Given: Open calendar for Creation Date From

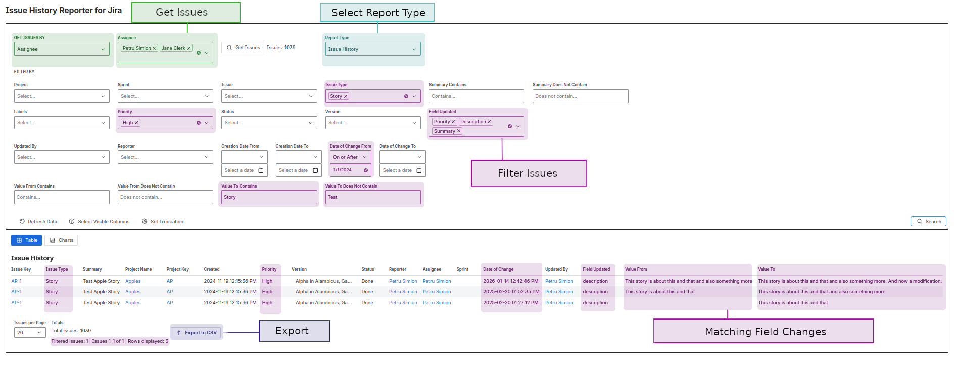Looking at the screenshot, I should [x=261, y=170].
